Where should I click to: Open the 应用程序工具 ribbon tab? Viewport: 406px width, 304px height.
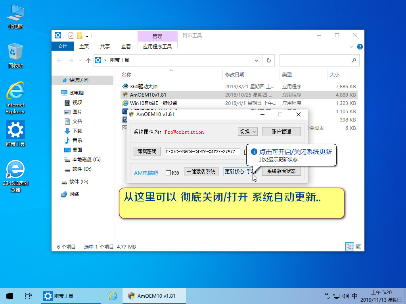pos(157,46)
